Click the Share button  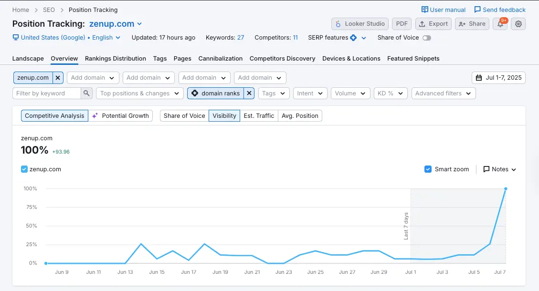tap(472, 24)
